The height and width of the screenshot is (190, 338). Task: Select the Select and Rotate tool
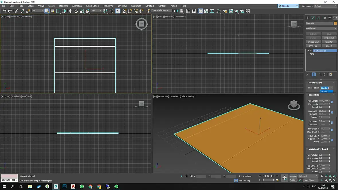(76, 11)
